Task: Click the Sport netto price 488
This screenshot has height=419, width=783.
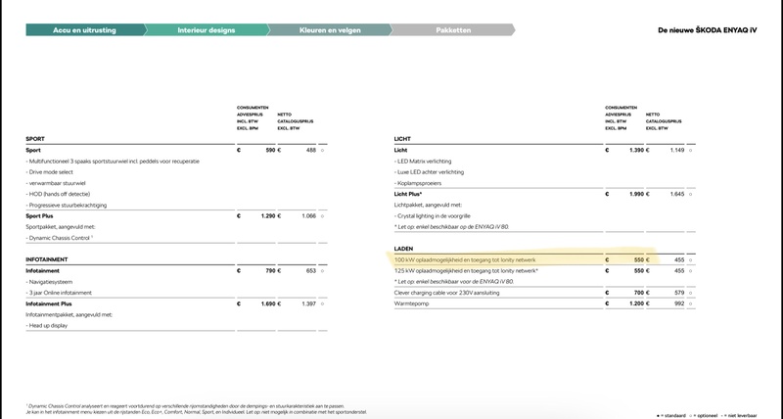Action: click(310, 150)
